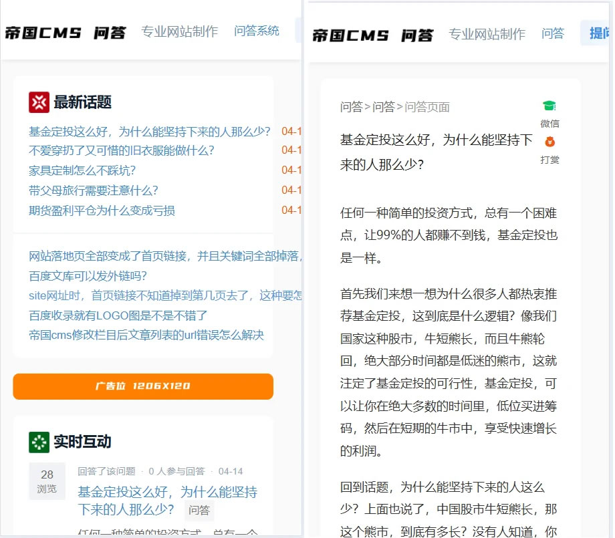Open 专业网站制作 menu in right page
The width and height of the screenshot is (615, 538).
coord(487,34)
